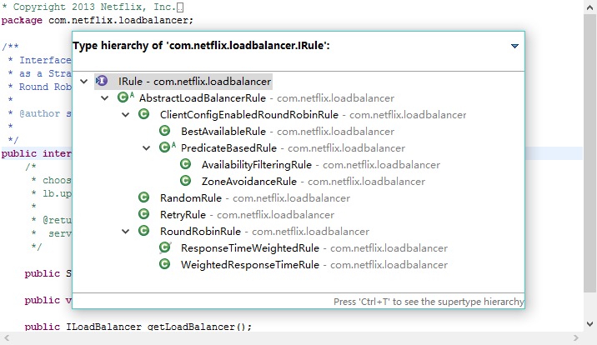Click the deprecated ResponseTimeWeightedRule class icon

(165, 247)
